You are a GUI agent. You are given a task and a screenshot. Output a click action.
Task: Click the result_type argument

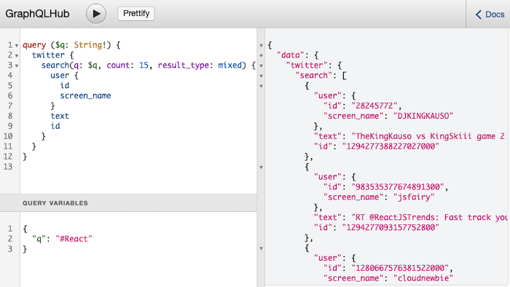[x=183, y=66]
